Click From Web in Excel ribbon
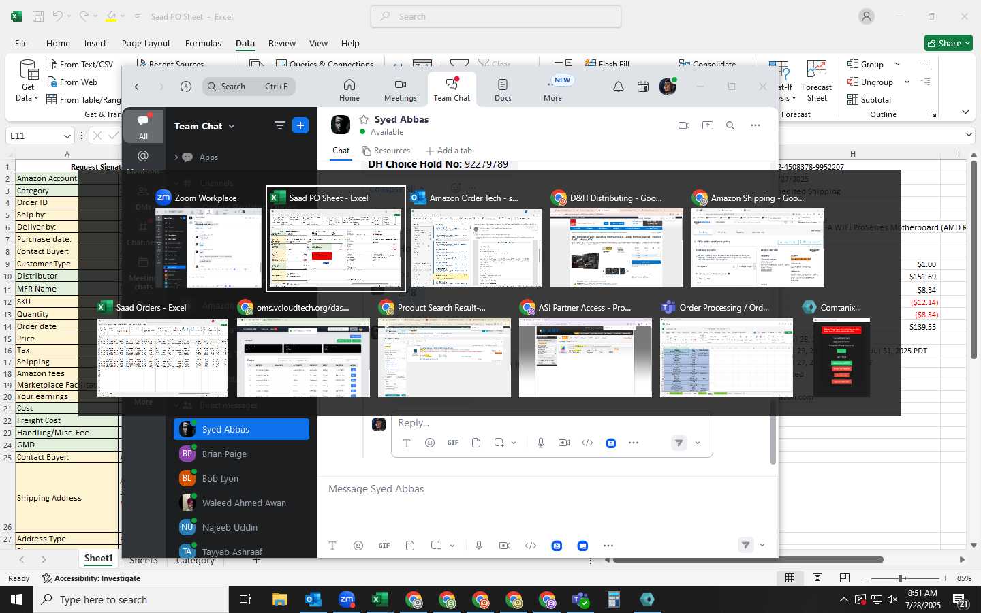981x613 pixels. tap(72, 82)
